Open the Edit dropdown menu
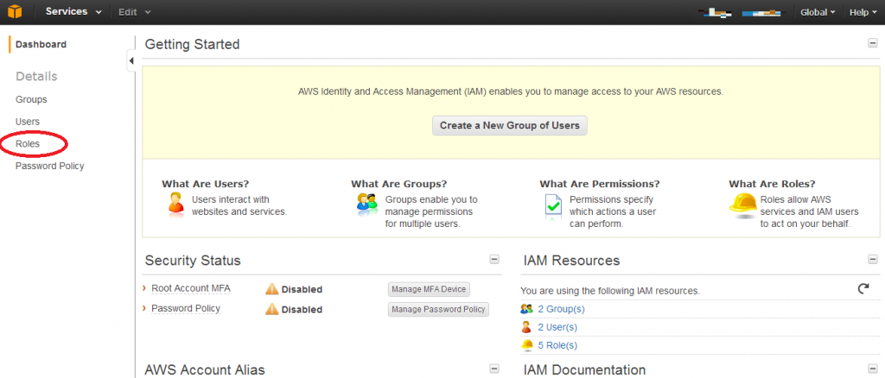This screenshot has height=378, width=885. click(x=134, y=12)
